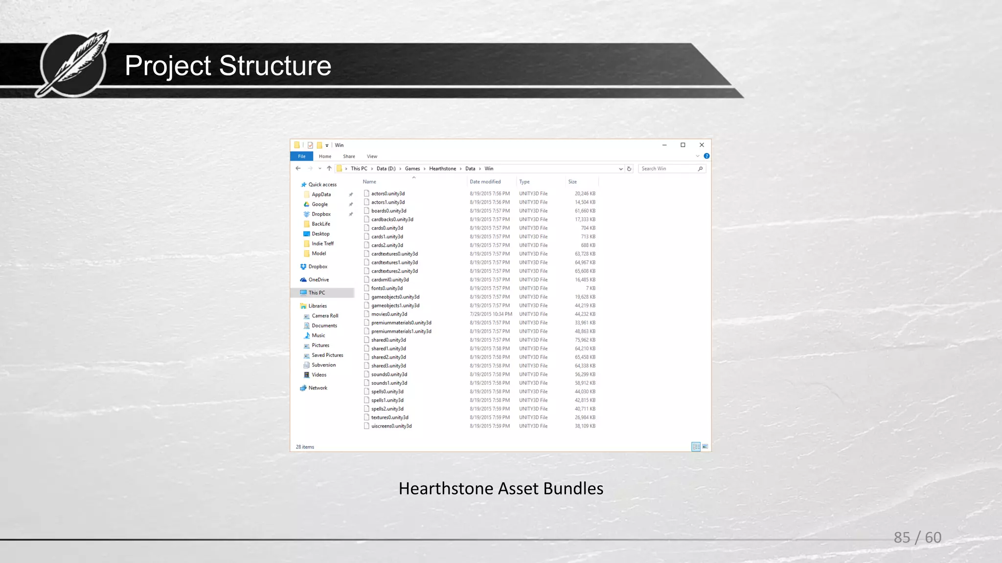This screenshot has height=563, width=1002.
Task: Click Data (D:) in the address breadcrumb
Action: pos(386,169)
